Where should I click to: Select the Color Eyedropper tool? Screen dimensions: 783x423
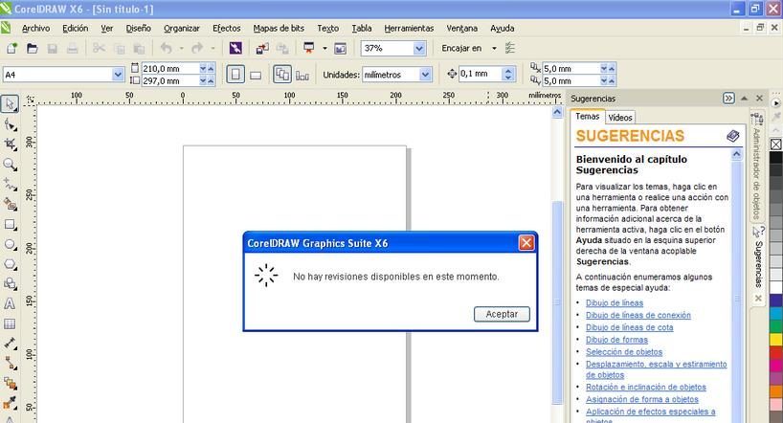pyautogui.click(x=10, y=403)
